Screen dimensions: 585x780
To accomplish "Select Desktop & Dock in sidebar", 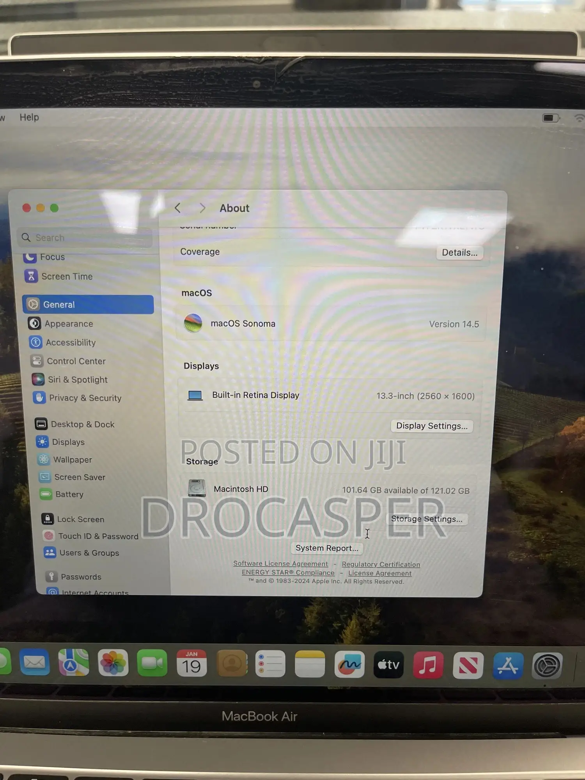I will pyautogui.click(x=74, y=424).
